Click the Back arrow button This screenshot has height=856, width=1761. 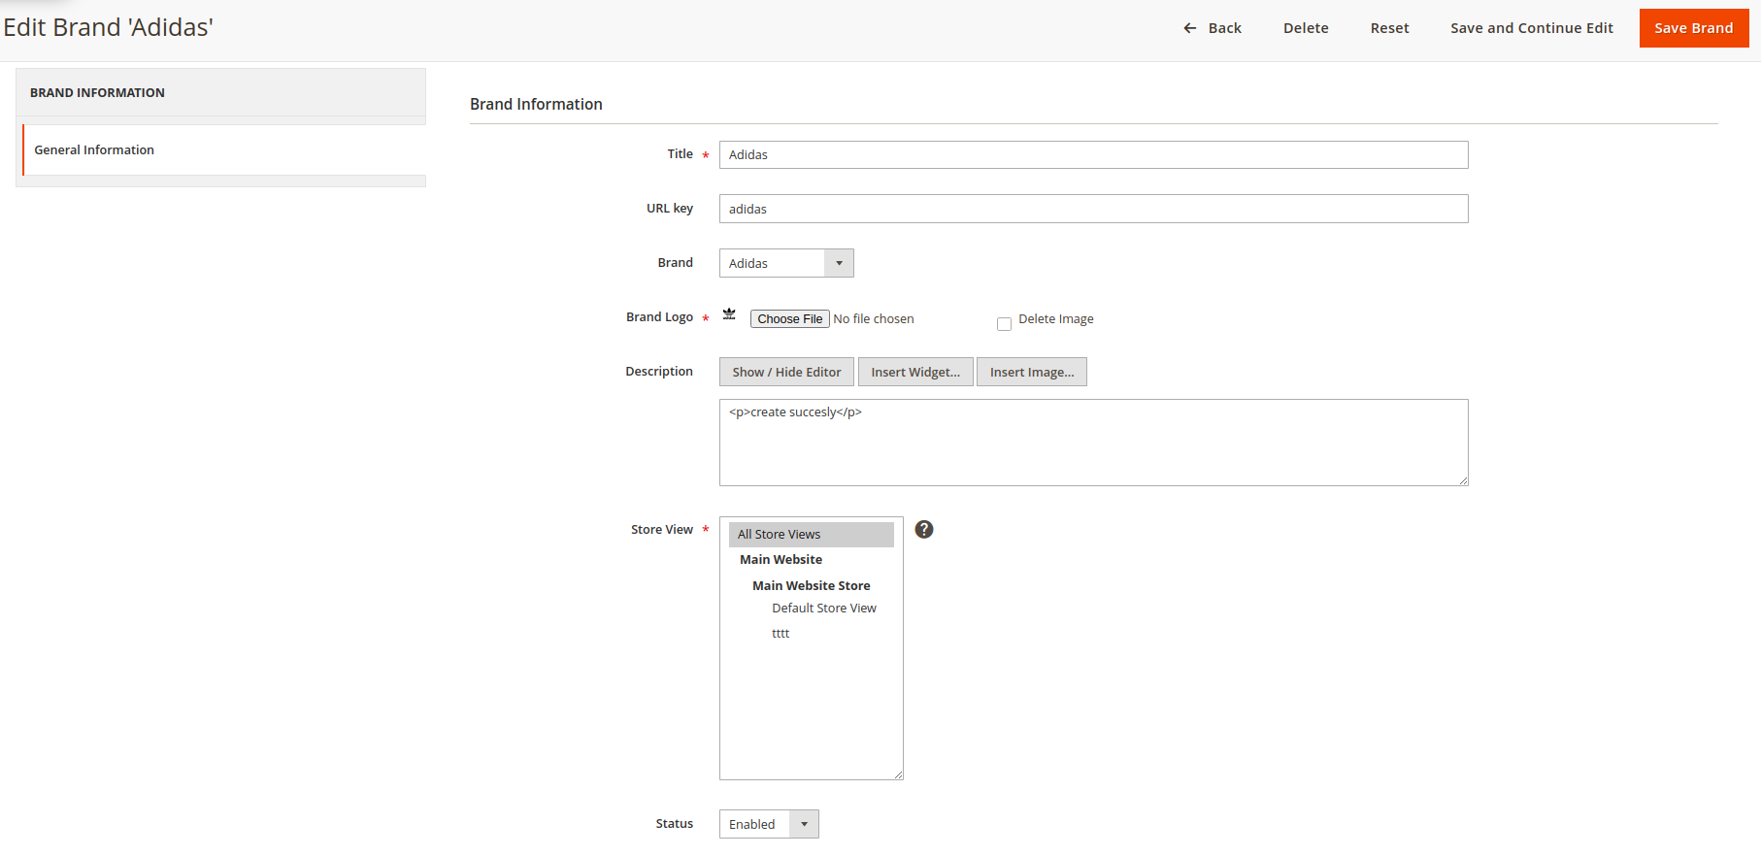coord(1213,28)
